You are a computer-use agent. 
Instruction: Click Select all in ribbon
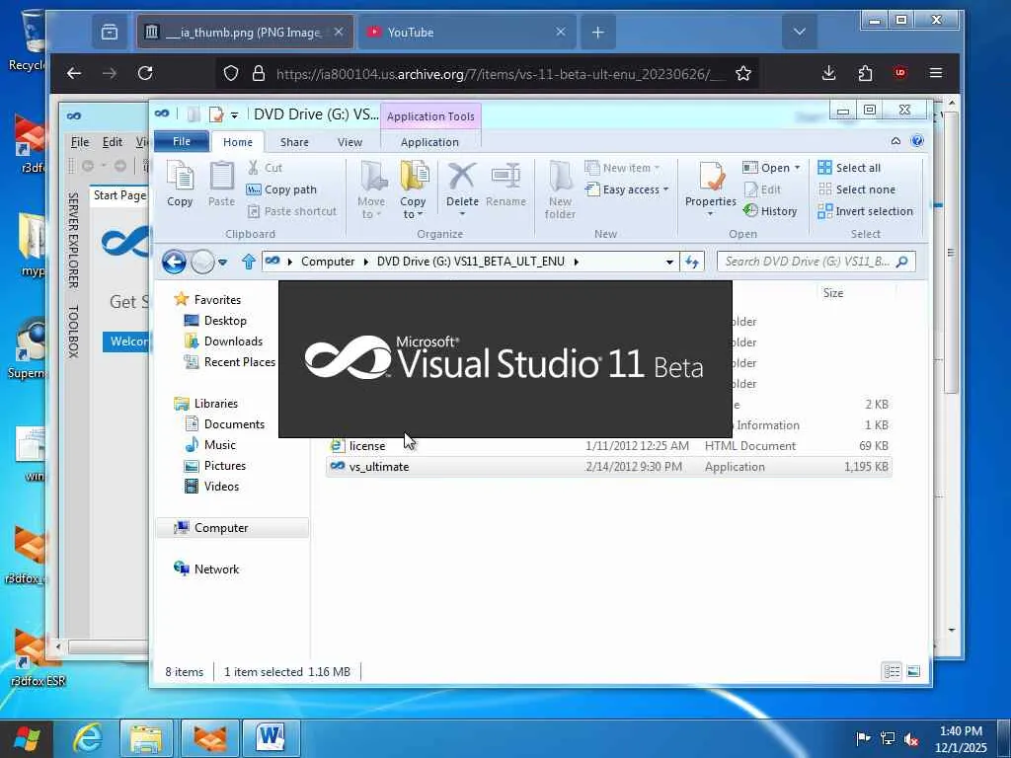848,168
